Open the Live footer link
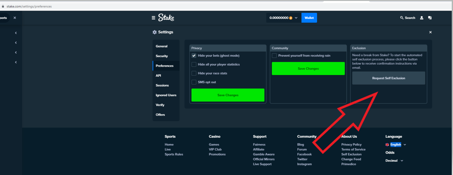This screenshot has width=453, height=175. click(168, 150)
